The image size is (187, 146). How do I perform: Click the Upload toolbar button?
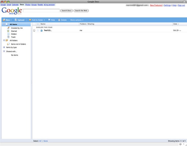20,20
